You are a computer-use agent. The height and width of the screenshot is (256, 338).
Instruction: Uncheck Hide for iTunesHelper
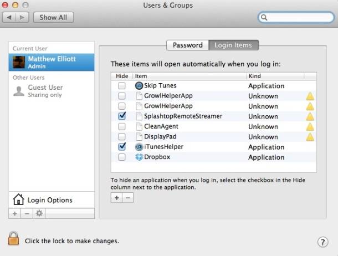click(122, 146)
